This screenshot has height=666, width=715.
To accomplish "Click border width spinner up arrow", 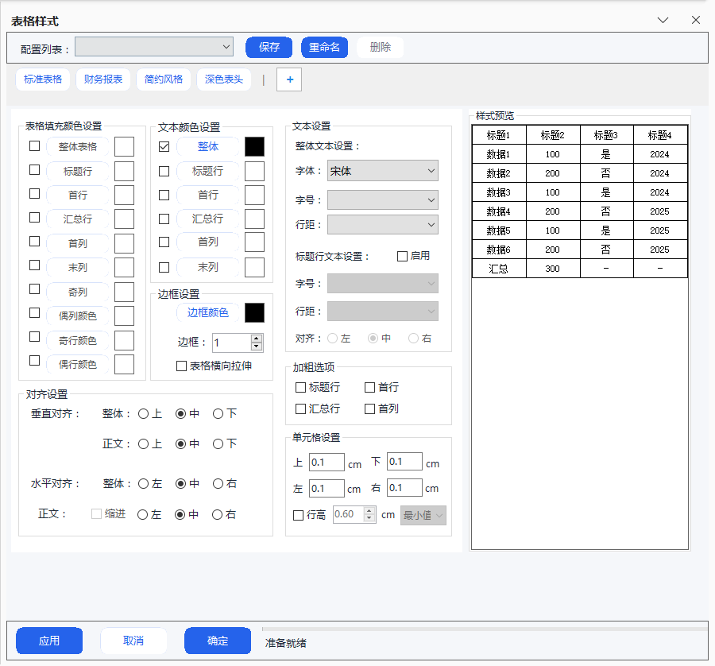I will coord(257,339).
